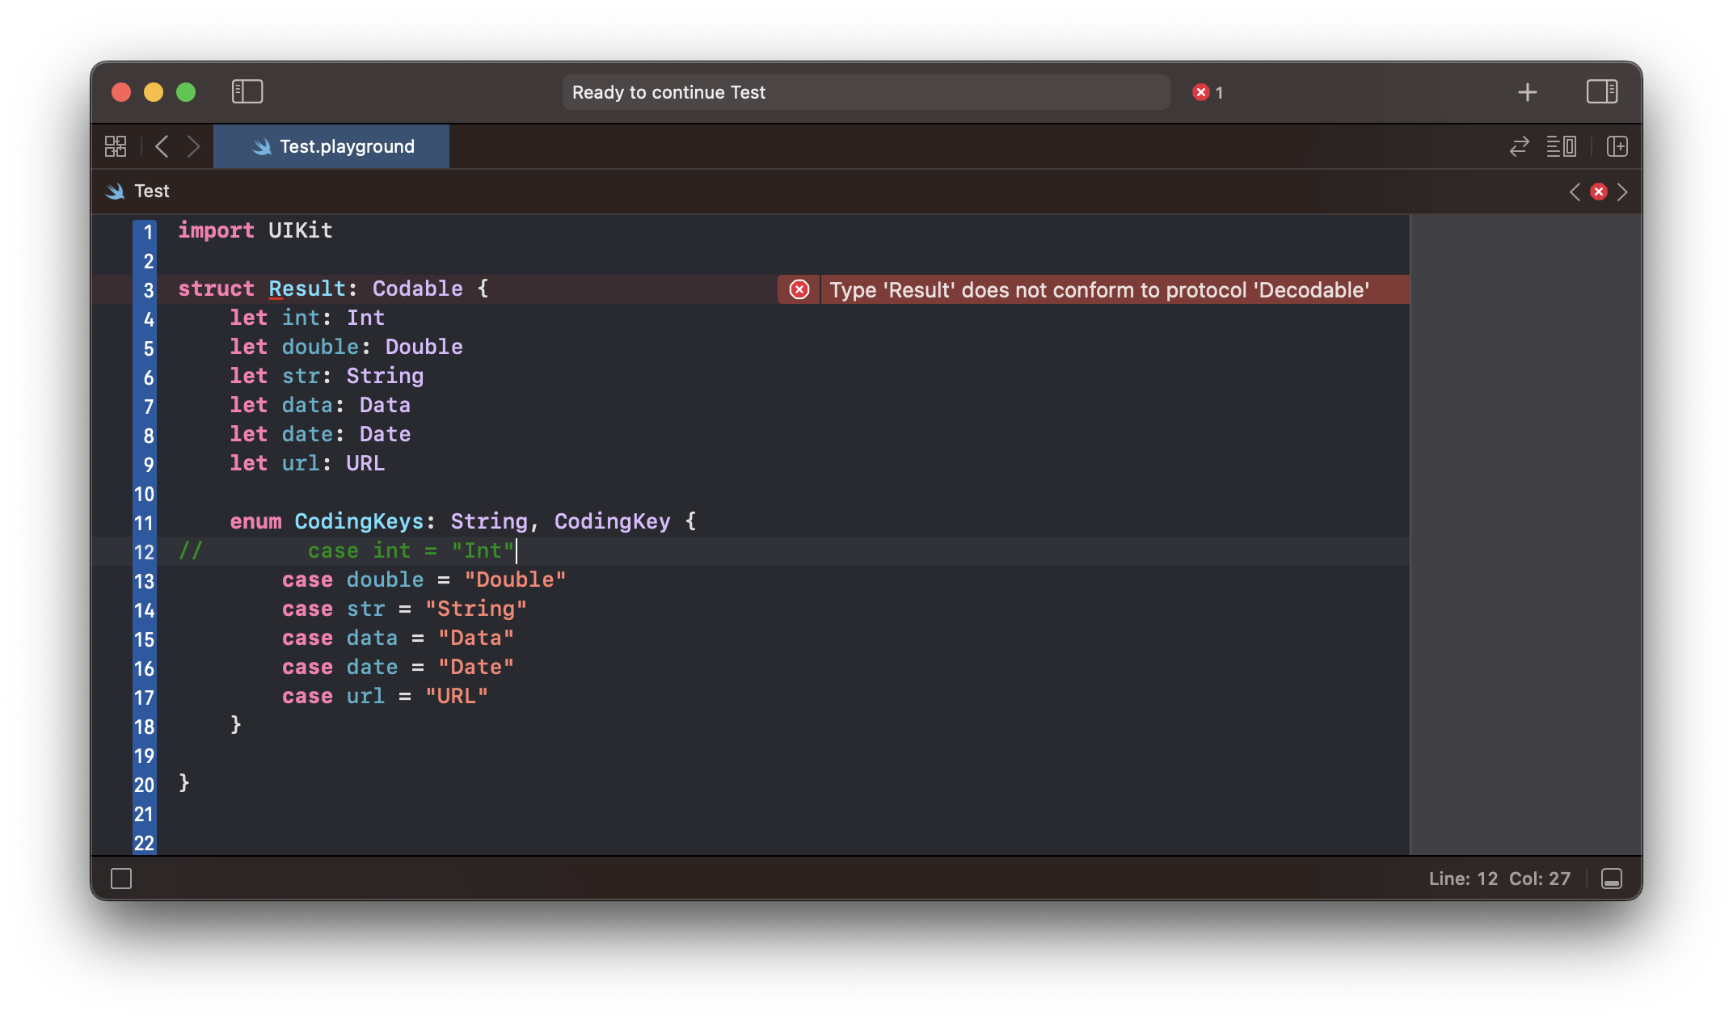Open the editor options lines icon
The width and height of the screenshot is (1733, 1020).
pyautogui.click(x=1561, y=146)
